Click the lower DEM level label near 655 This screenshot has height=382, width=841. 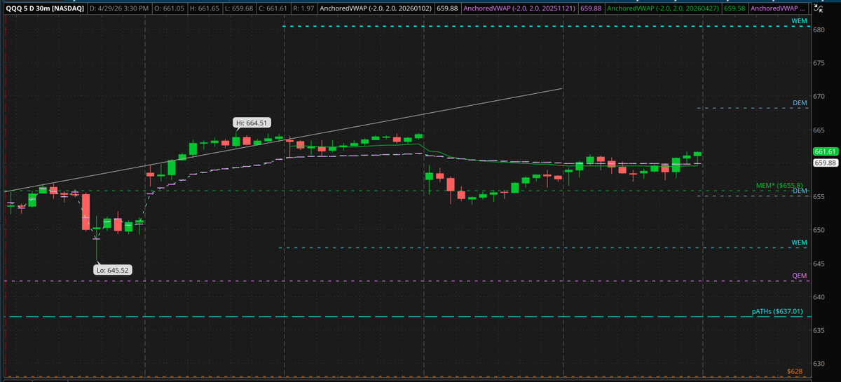click(800, 191)
